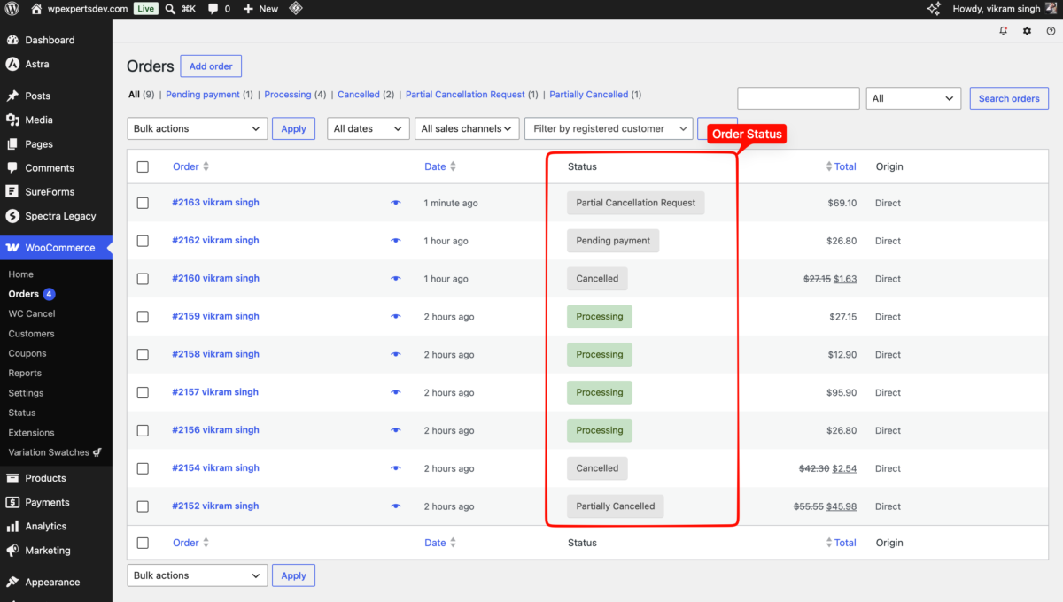Screen dimensions: 1063x602
Task: Sort by the Date column header
Action: (x=440, y=166)
